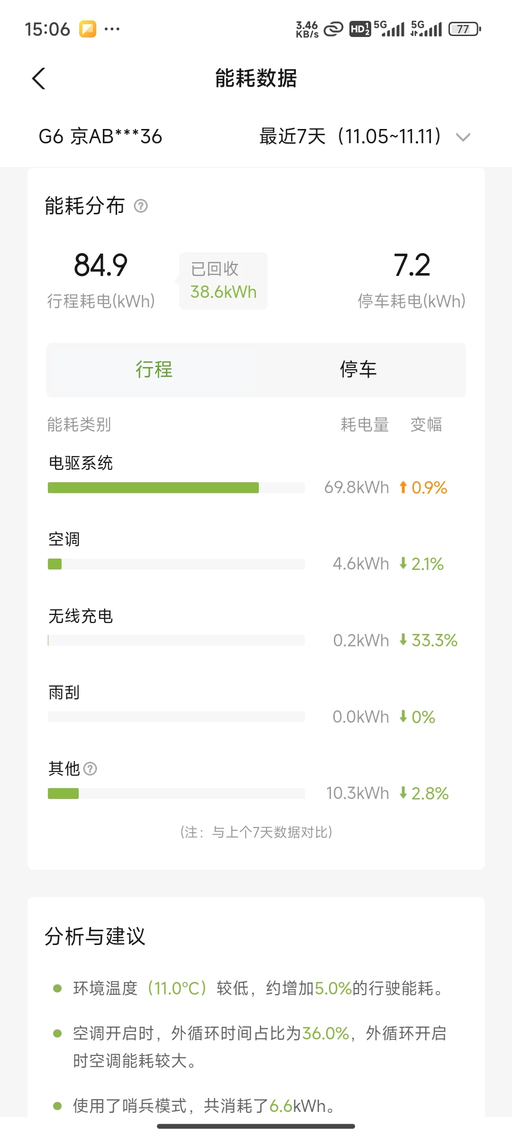The image size is (512, 1138).
Task: Tap the HD call status icon
Action: [360, 29]
